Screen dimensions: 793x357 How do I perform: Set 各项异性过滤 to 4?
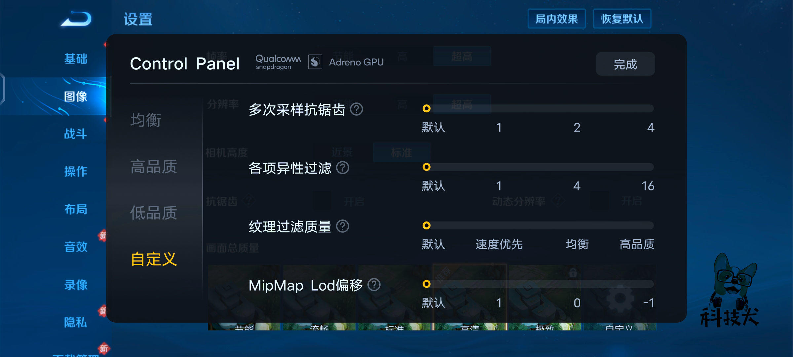click(x=577, y=186)
